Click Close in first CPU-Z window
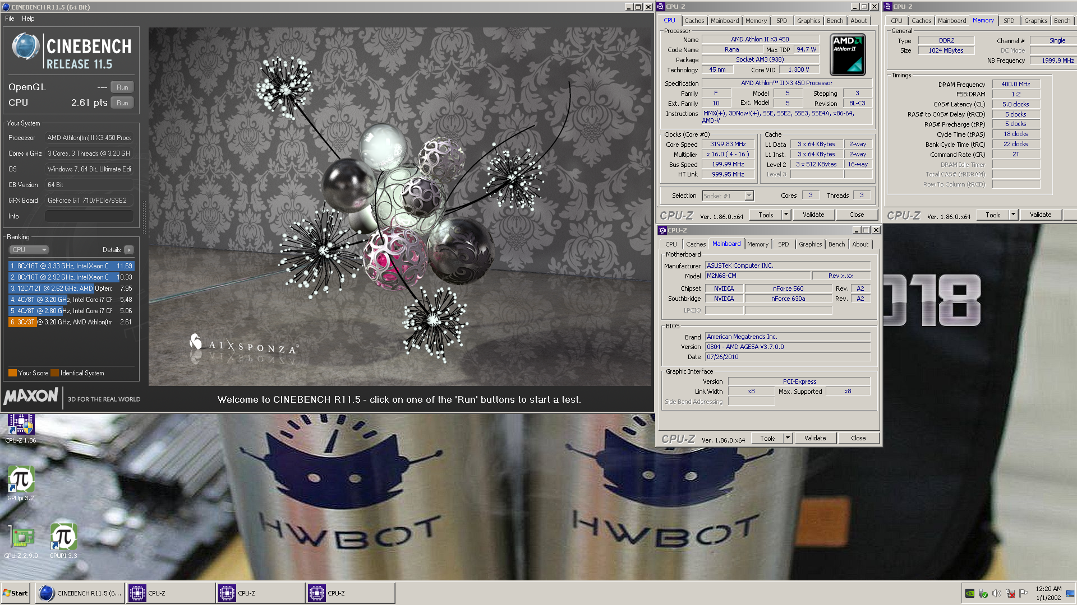The width and height of the screenshot is (1077, 605). click(x=857, y=215)
